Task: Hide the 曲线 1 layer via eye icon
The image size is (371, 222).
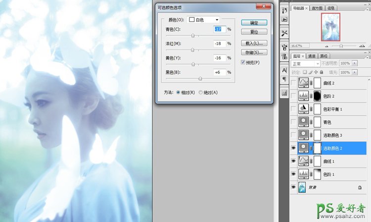Action: click(x=294, y=161)
